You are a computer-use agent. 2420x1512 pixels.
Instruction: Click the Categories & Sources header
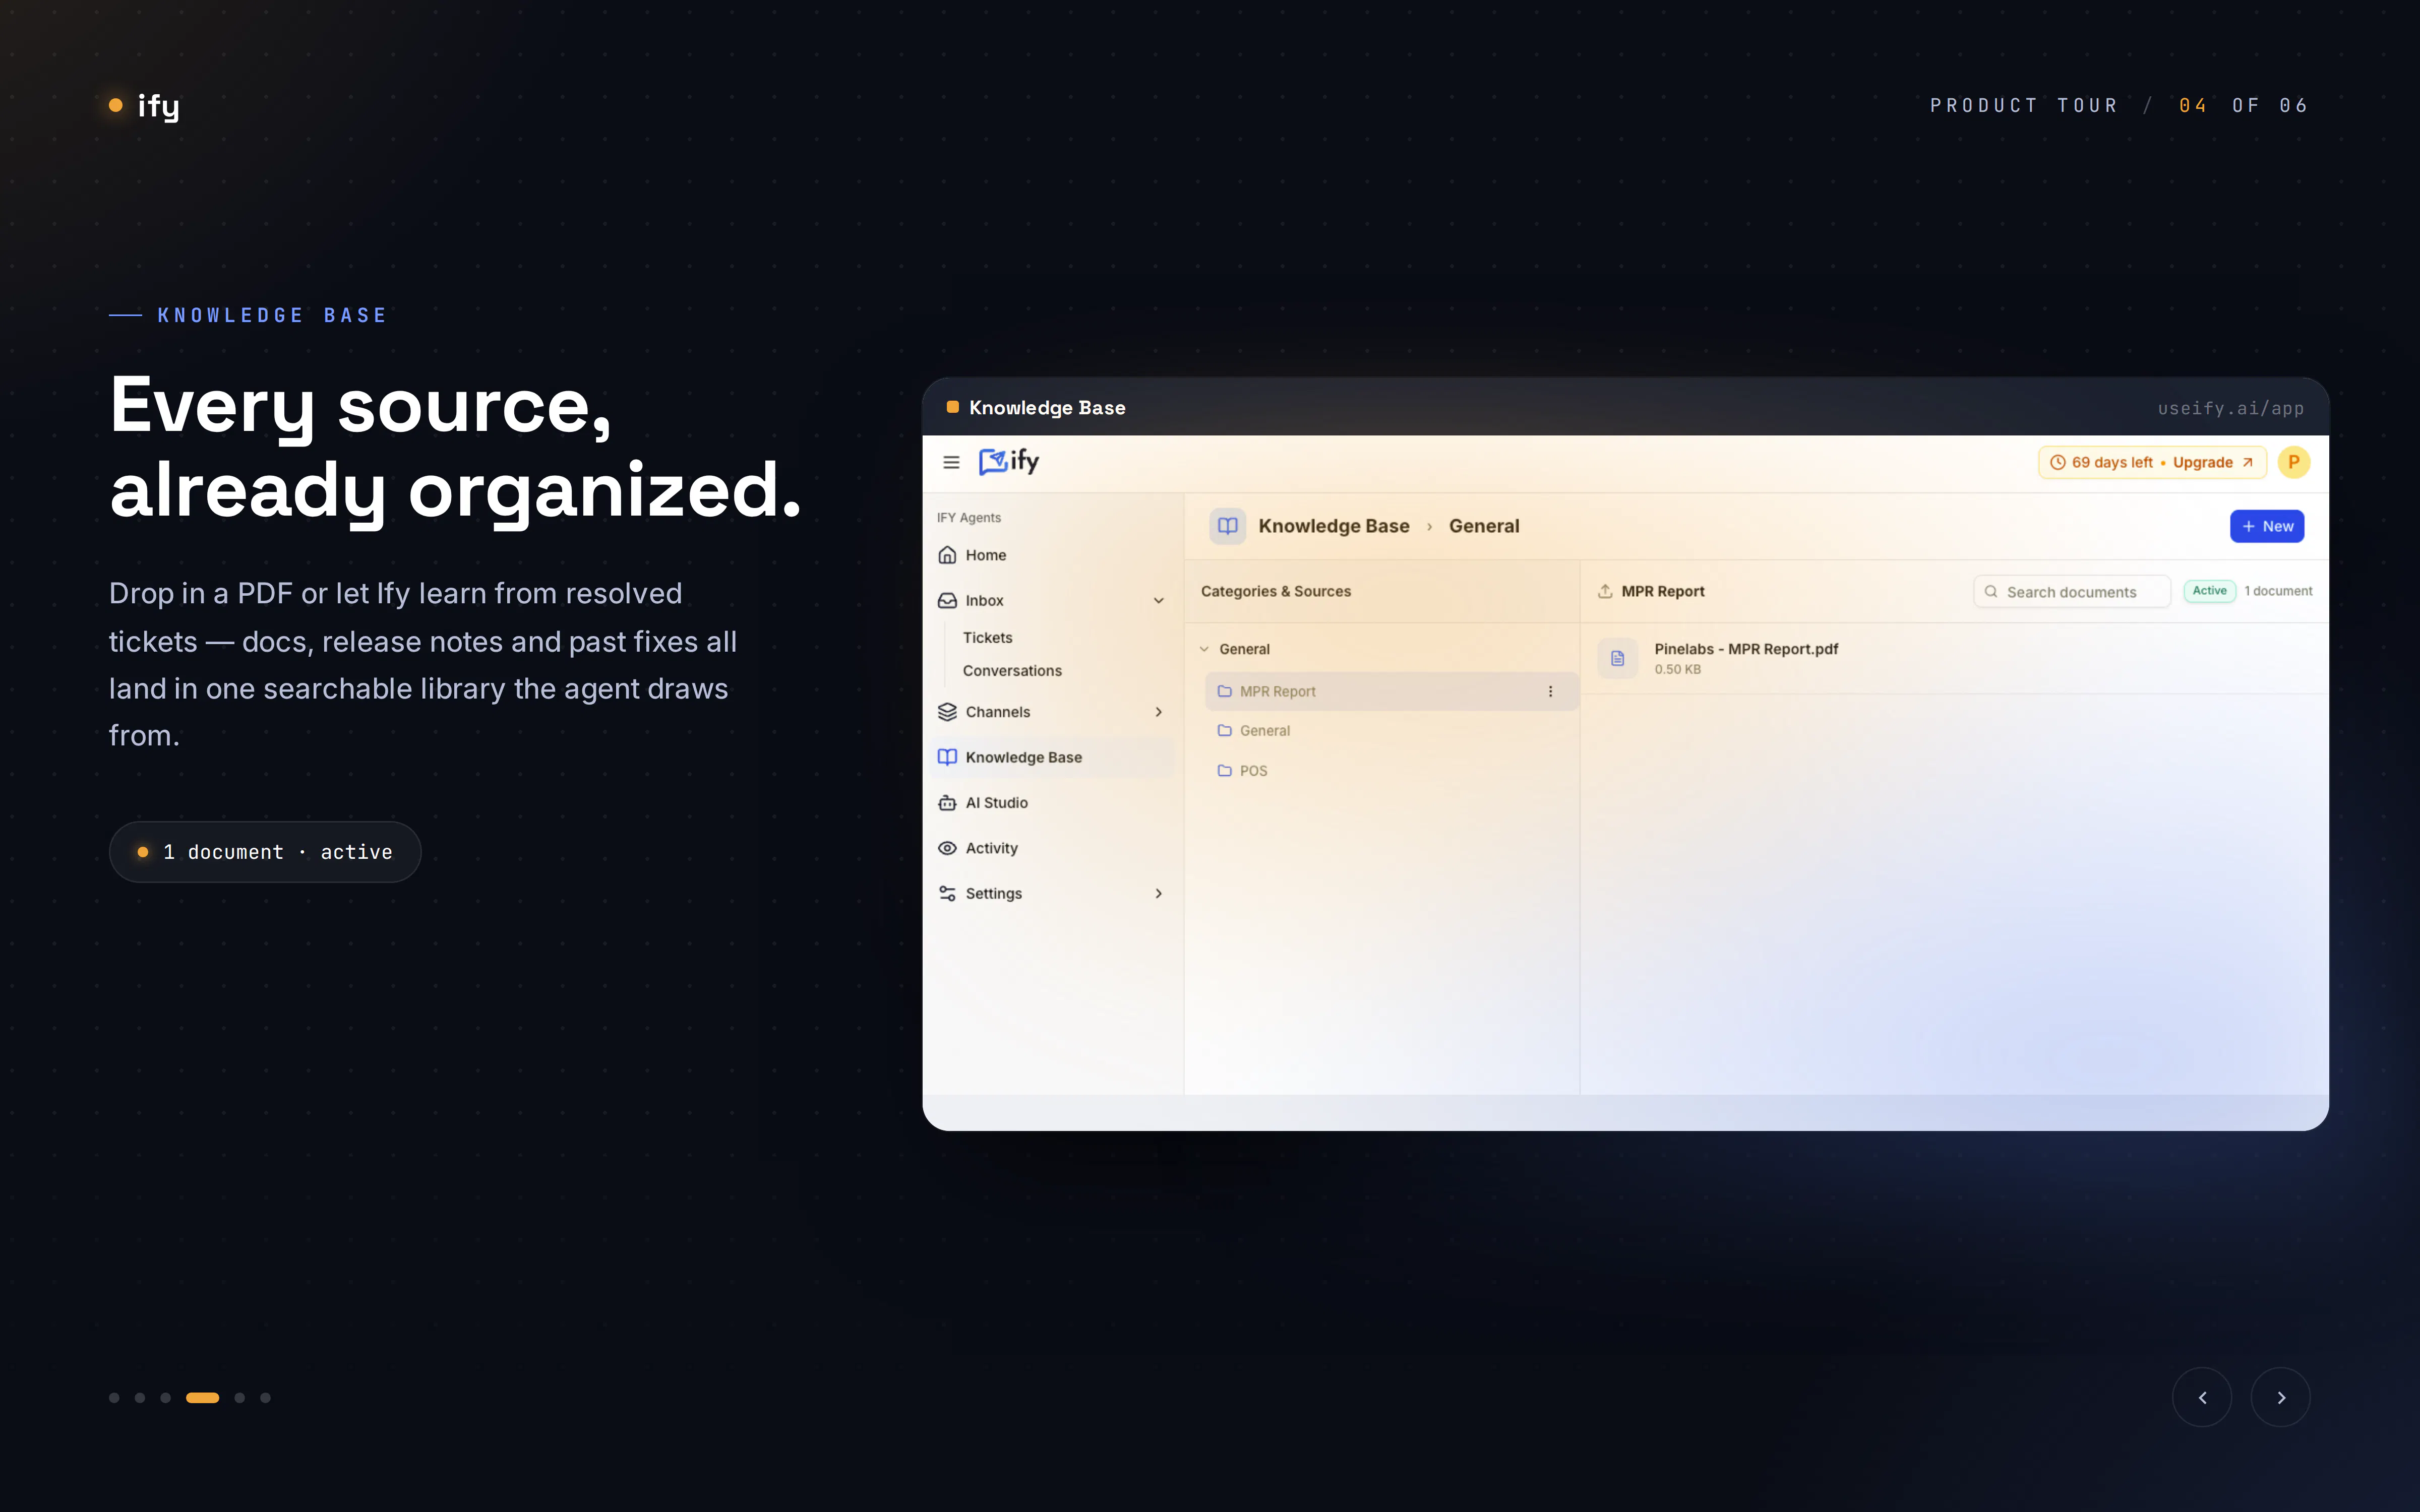coord(1275,591)
